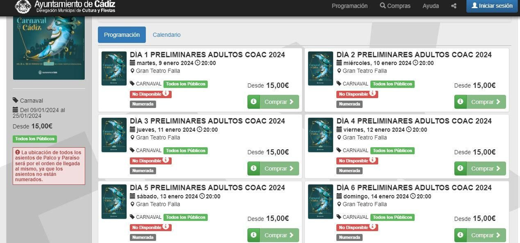The width and height of the screenshot is (520, 243).
Task: Click DÍA 1 event poster thumbnail
Action: pos(114,68)
